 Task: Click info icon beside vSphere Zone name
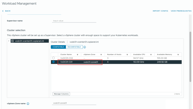28,104
